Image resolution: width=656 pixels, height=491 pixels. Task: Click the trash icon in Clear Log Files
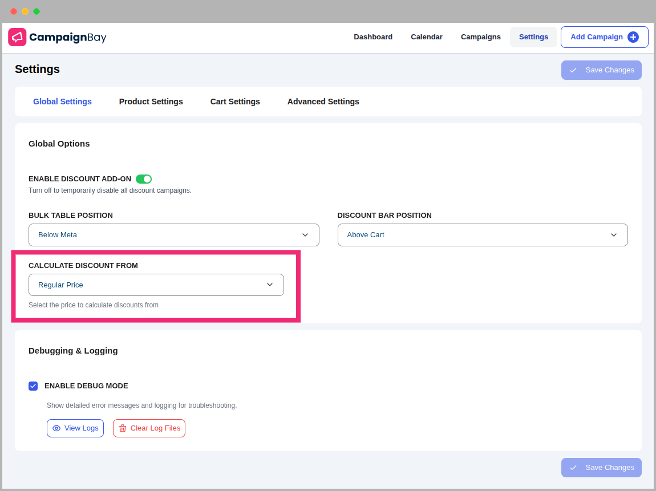123,428
